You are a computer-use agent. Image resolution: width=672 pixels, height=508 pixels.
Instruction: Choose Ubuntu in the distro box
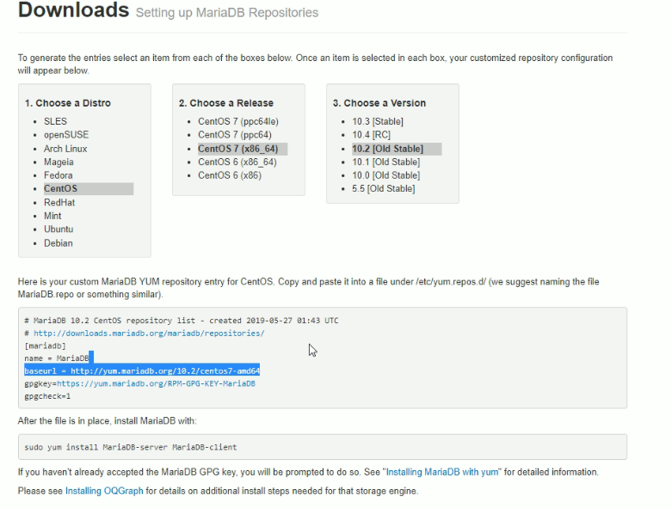pos(59,230)
